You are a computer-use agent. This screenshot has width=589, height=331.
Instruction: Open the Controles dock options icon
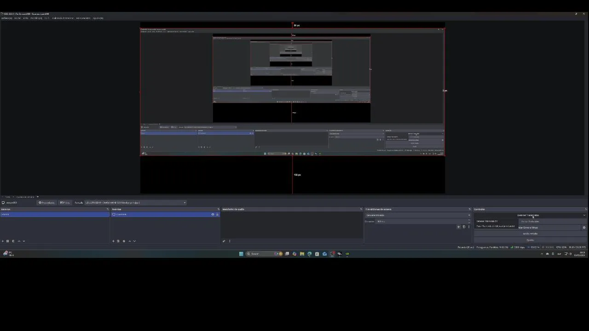586,209
